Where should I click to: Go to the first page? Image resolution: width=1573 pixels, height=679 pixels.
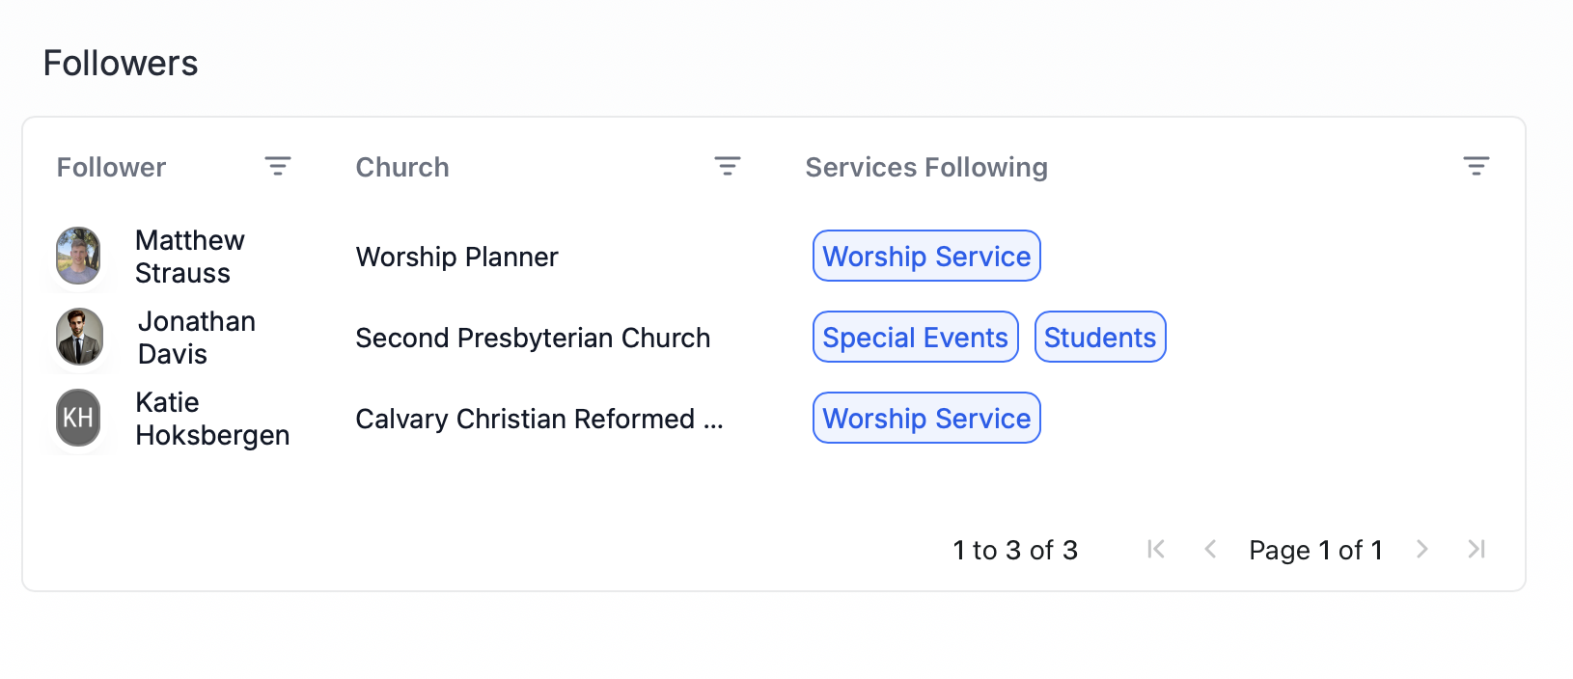pos(1156,550)
